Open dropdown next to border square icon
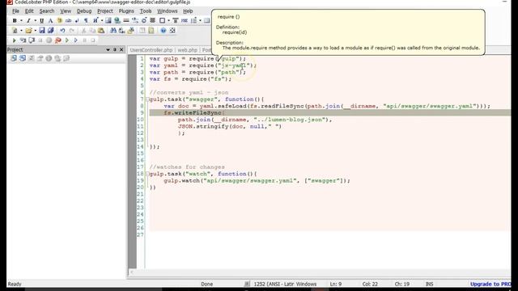Viewport: 518px width, 291px height. 168,21
